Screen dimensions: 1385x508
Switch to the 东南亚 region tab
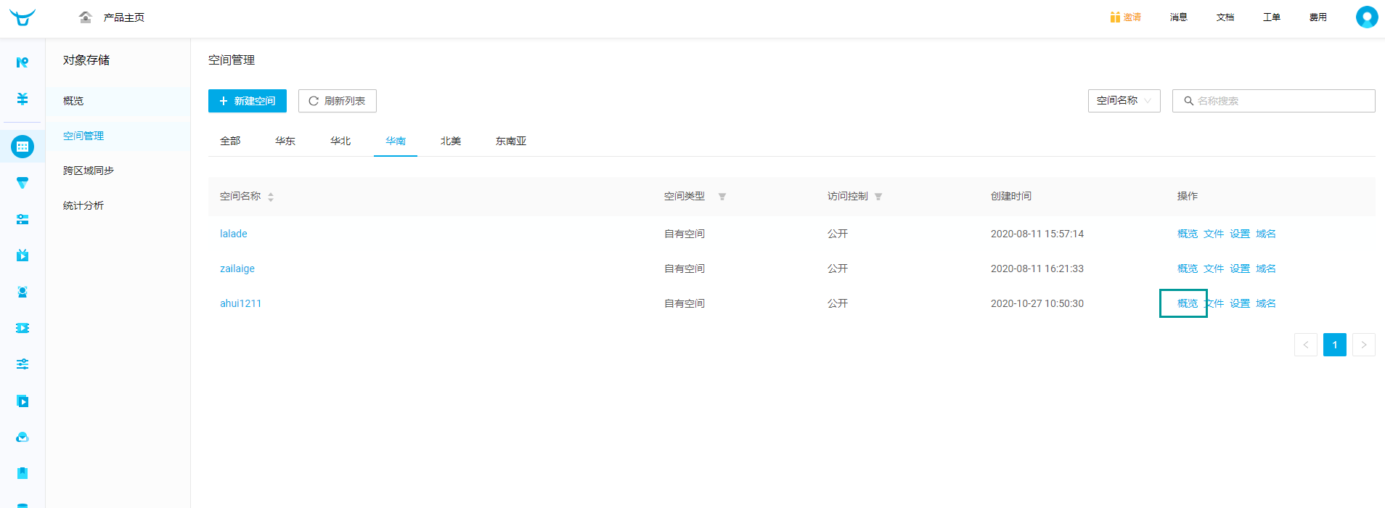tap(511, 141)
